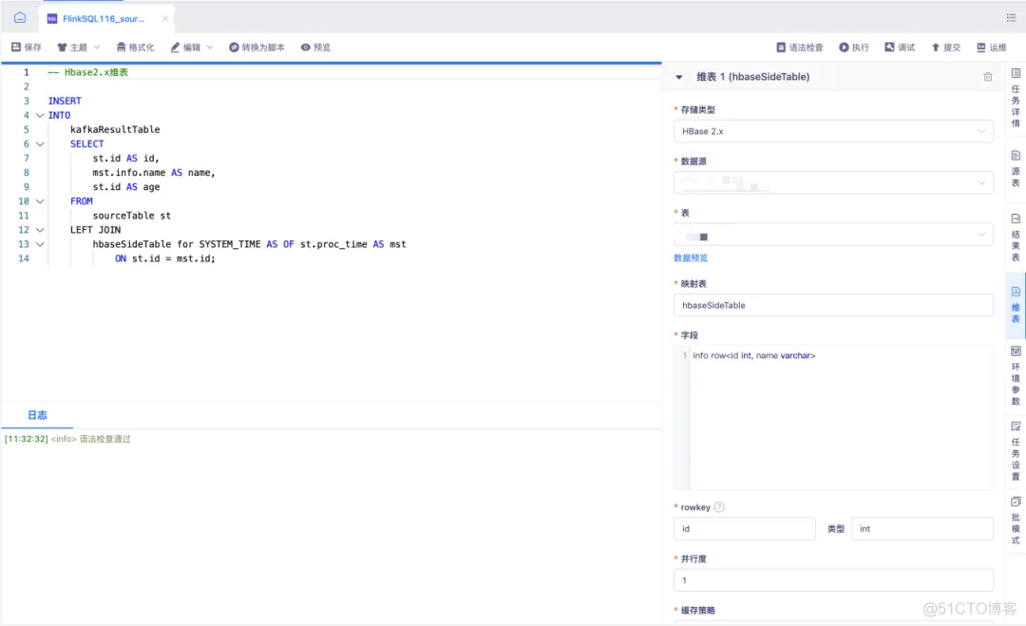Click the 提交 submit button

946,47
